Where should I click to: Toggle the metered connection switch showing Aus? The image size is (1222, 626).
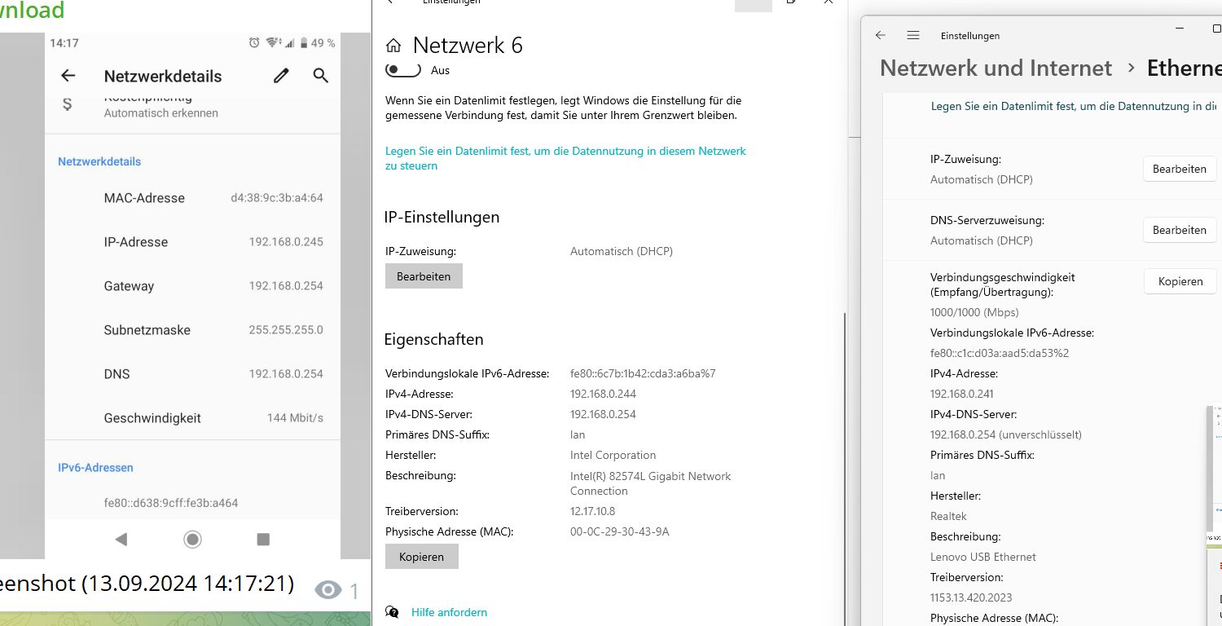(x=403, y=70)
